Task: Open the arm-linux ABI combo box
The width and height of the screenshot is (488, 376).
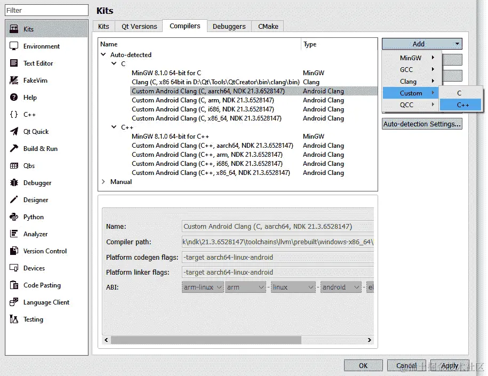Action: click(203, 287)
